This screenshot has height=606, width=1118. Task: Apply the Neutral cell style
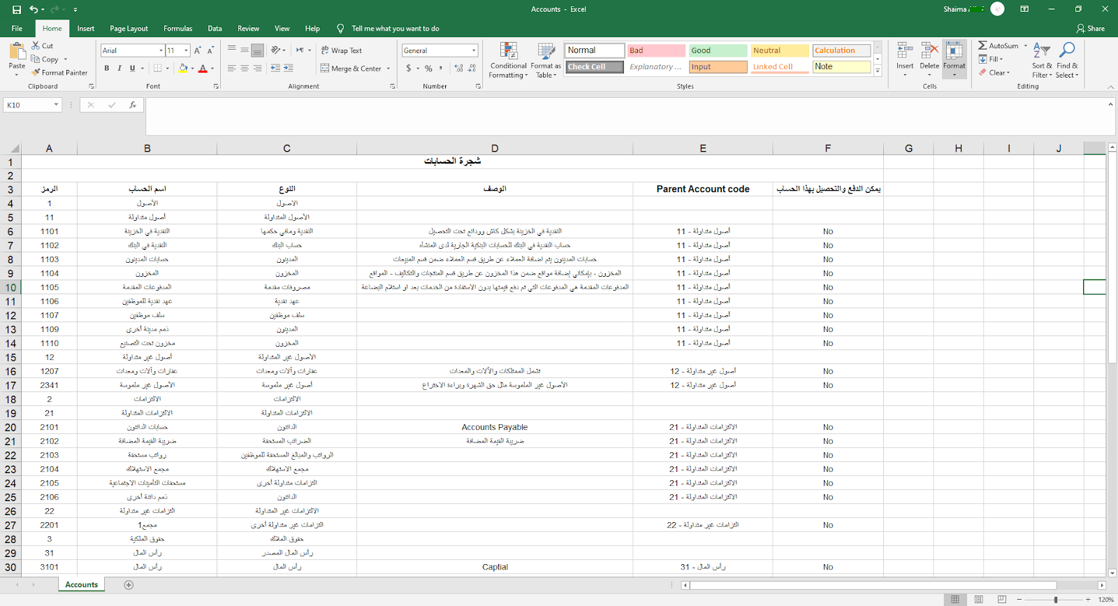pyautogui.click(x=780, y=50)
